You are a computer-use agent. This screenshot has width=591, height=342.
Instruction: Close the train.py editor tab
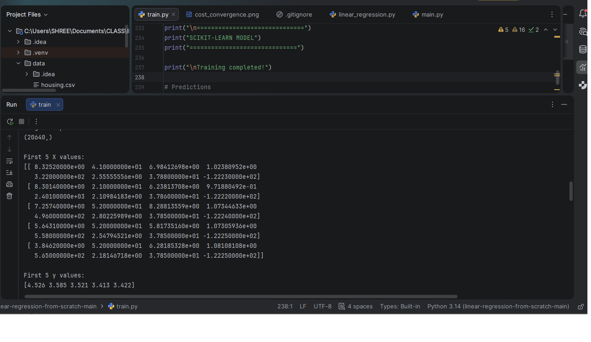coord(173,14)
